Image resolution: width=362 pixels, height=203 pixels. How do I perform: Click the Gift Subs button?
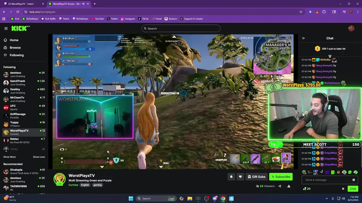coord(257,177)
